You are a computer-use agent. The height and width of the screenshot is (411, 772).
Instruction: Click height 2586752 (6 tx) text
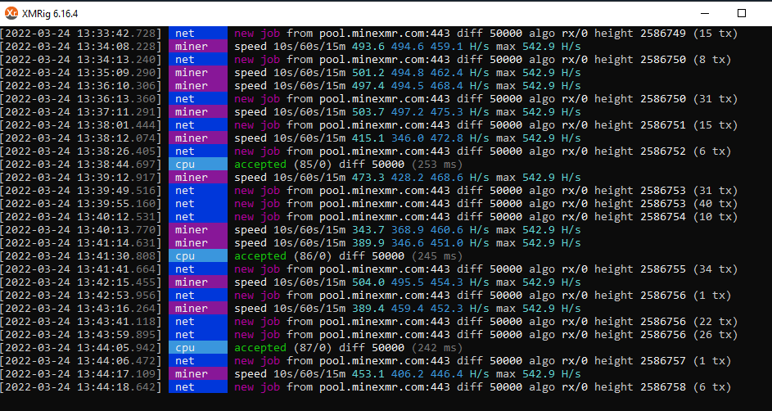662,151
